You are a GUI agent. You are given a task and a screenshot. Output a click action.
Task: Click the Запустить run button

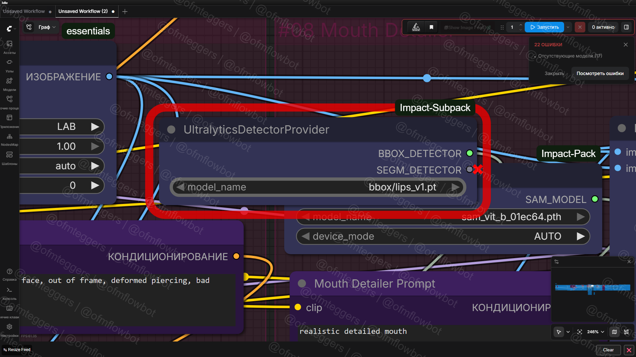(544, 27)
